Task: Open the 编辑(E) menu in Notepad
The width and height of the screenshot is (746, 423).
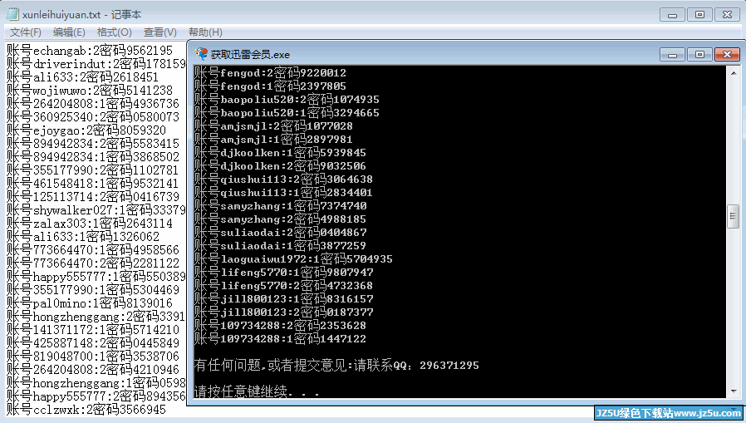Action: click(x=69, y=32)
